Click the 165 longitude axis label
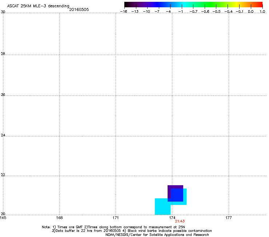This screenshot has height=237, width=269. (x=3, y=218)
